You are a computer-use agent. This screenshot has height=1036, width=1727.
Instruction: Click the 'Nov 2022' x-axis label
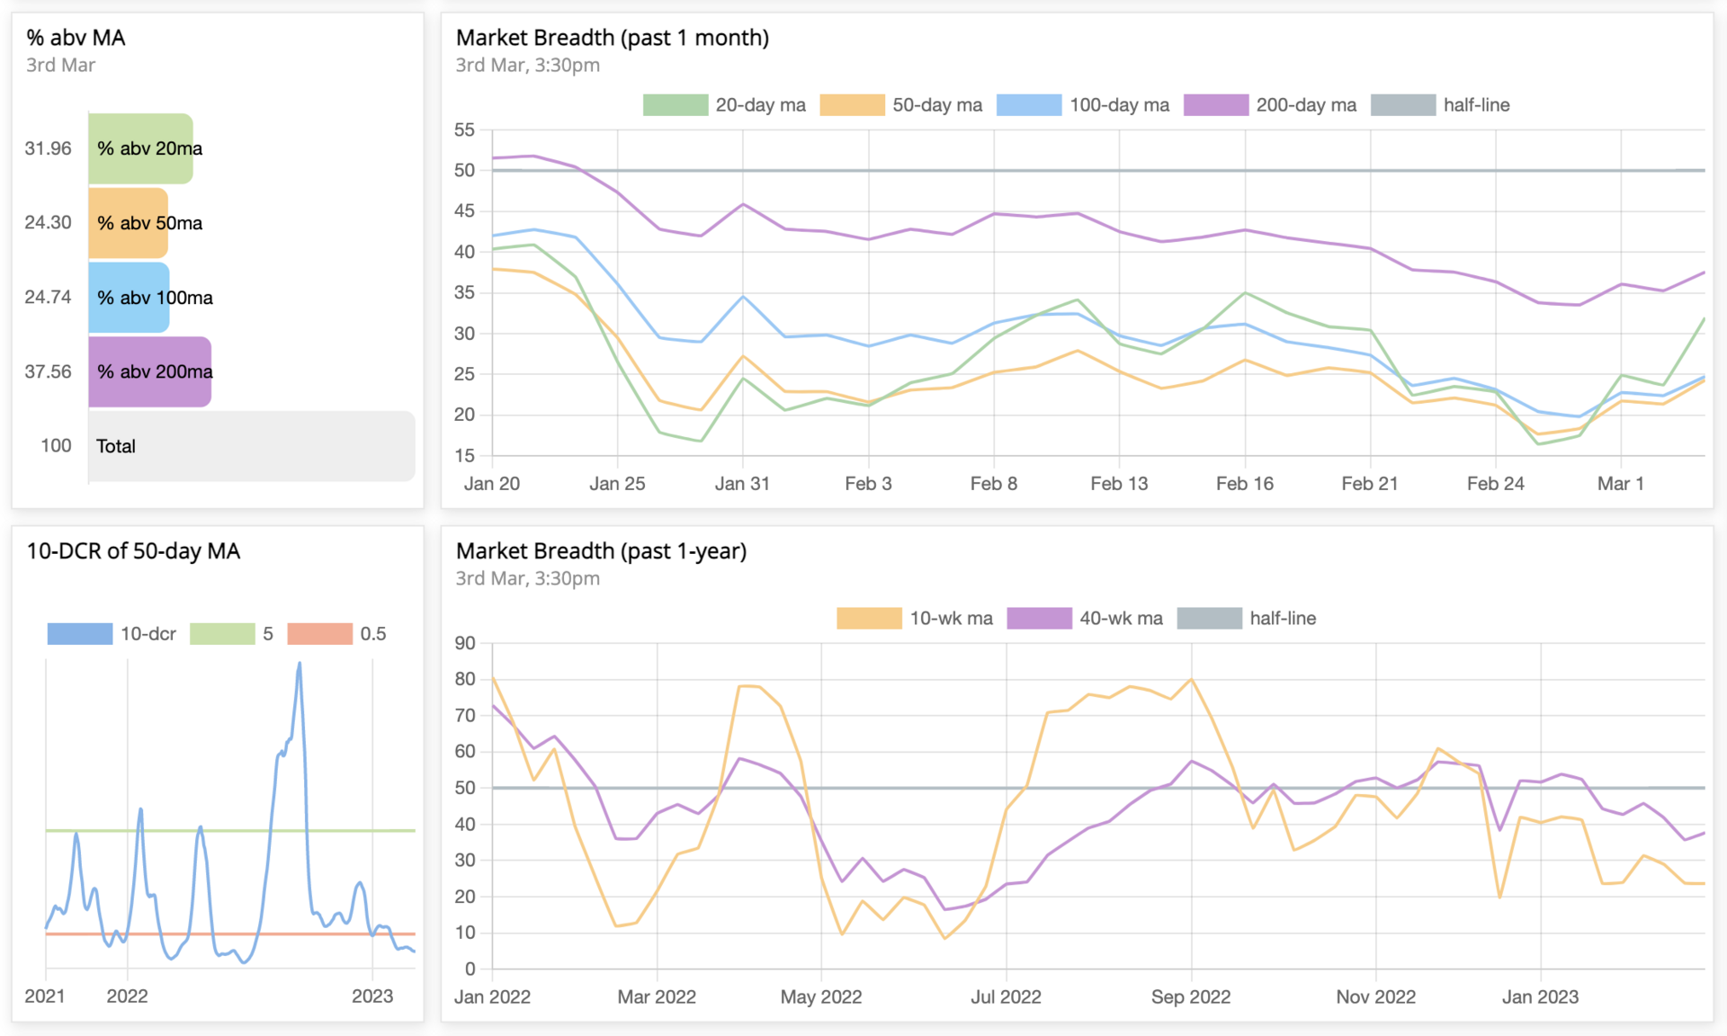[1376, 997]
